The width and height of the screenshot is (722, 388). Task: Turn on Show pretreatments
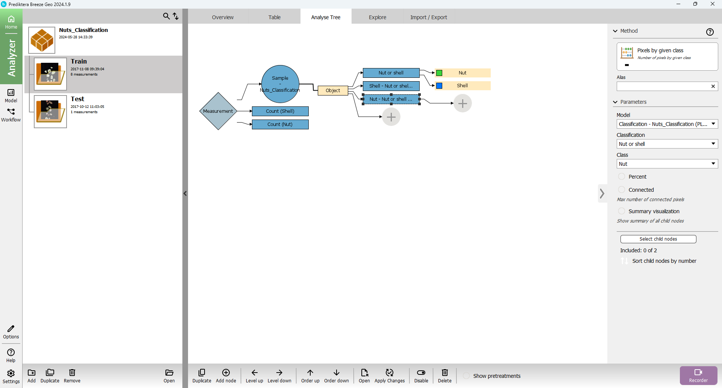pos(466,376)
